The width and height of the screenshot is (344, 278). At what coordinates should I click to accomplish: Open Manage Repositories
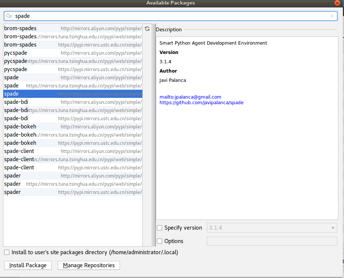(88, 265)
